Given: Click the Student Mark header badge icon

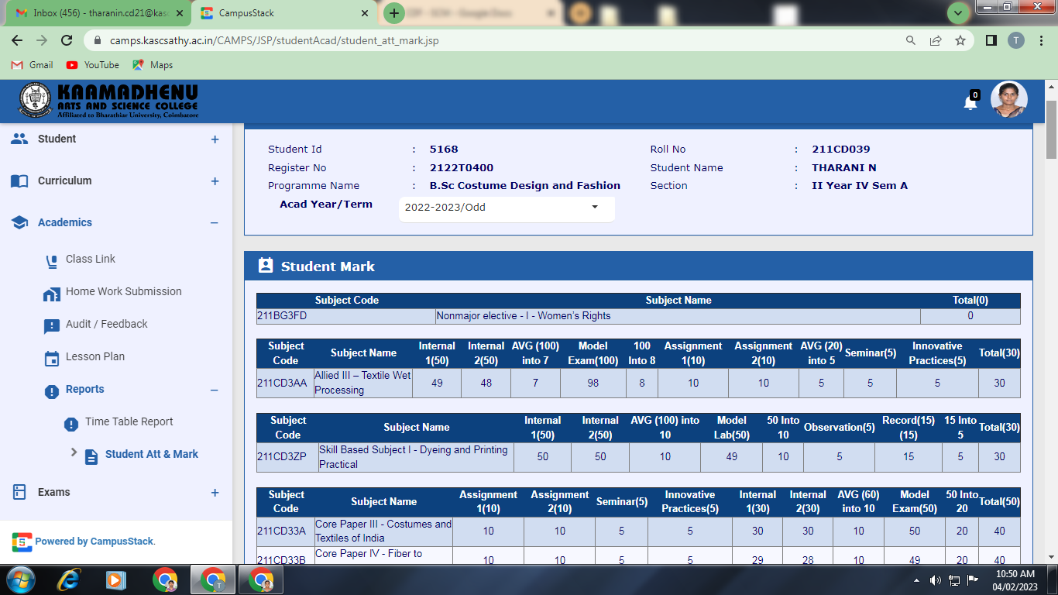Looking at the screenshot, I should click(266, 266).
